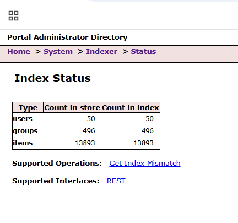Click the four-squares grid icon
Image resolution: width=238 pixels, height=223 pixels.
13,16
